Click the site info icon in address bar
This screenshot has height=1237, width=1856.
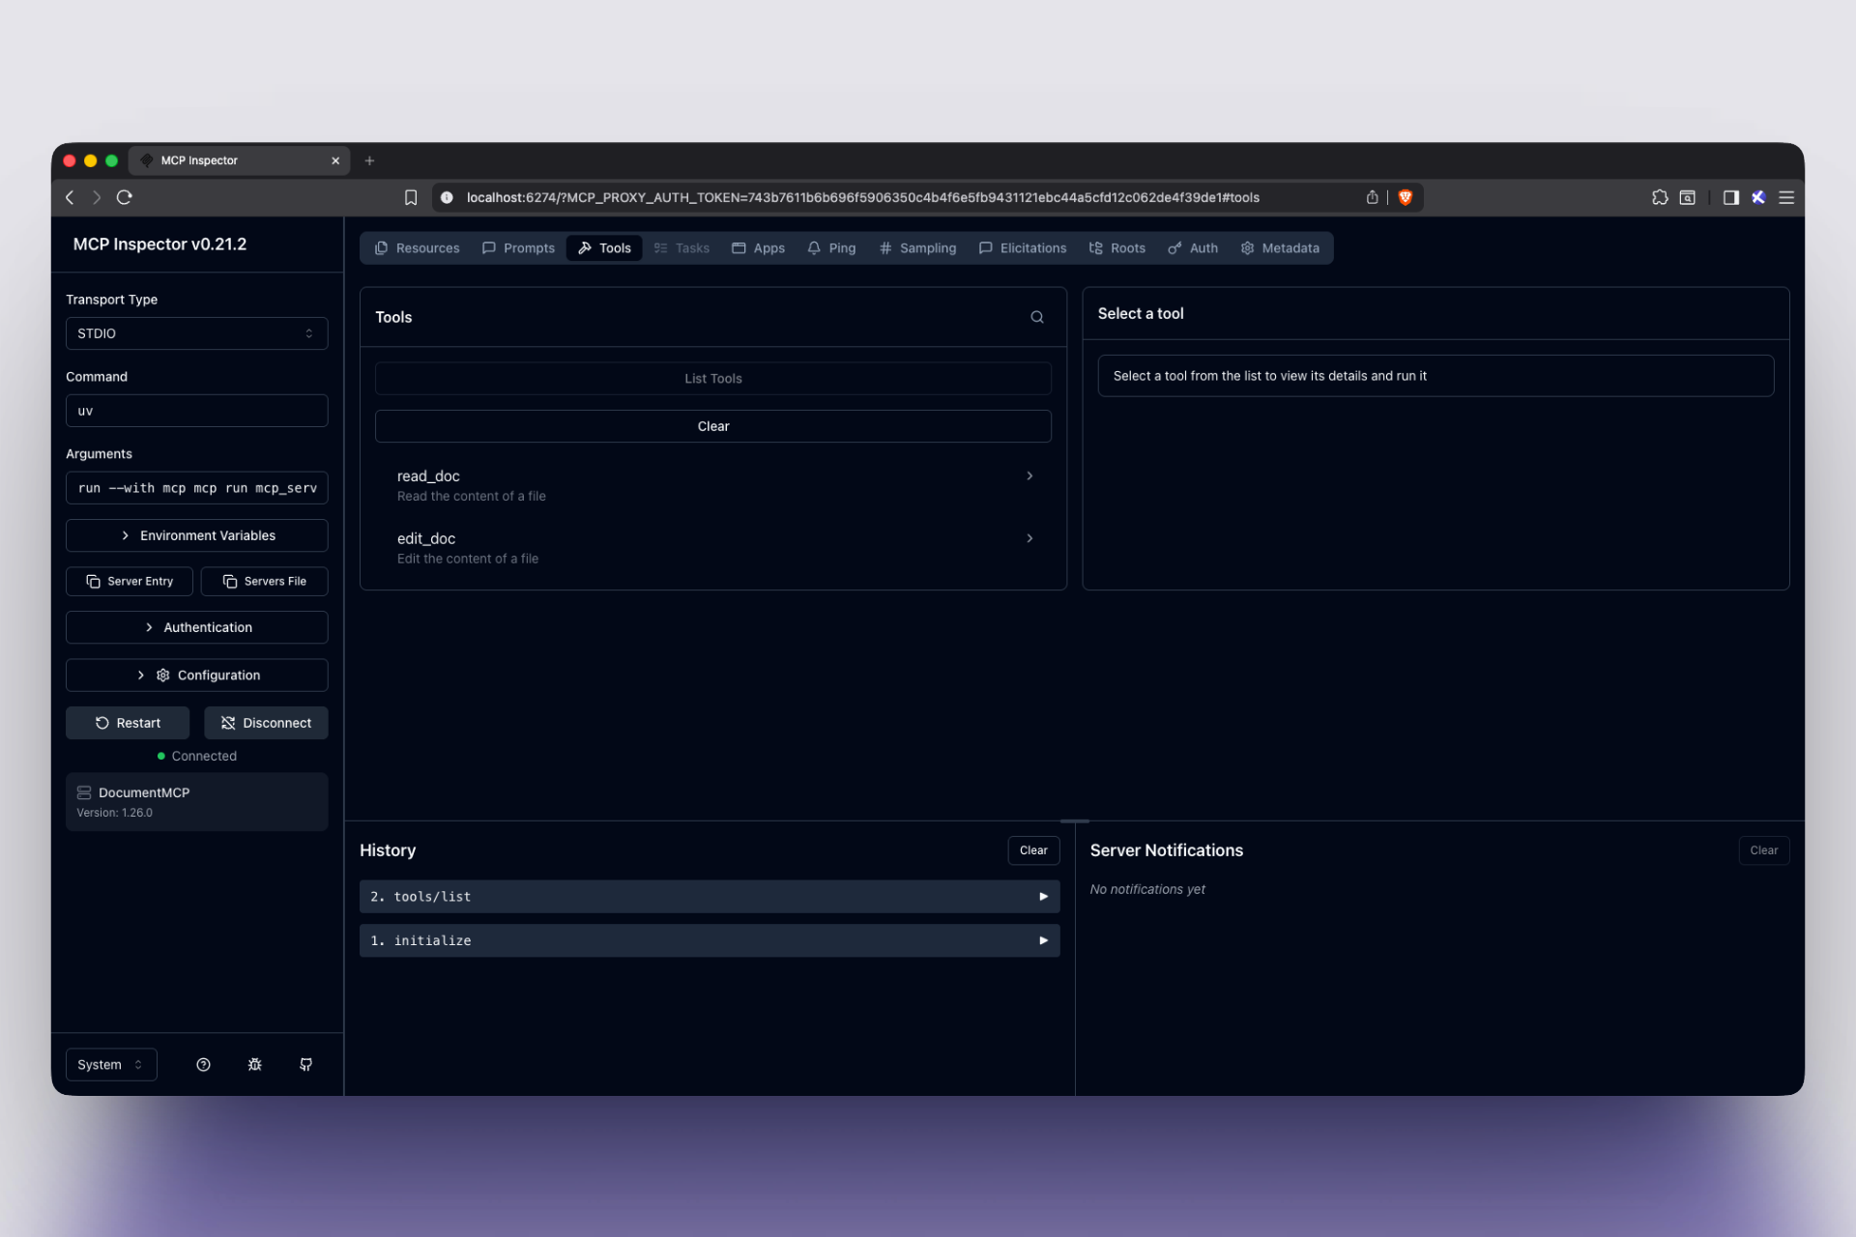click(x=447, y=197)
